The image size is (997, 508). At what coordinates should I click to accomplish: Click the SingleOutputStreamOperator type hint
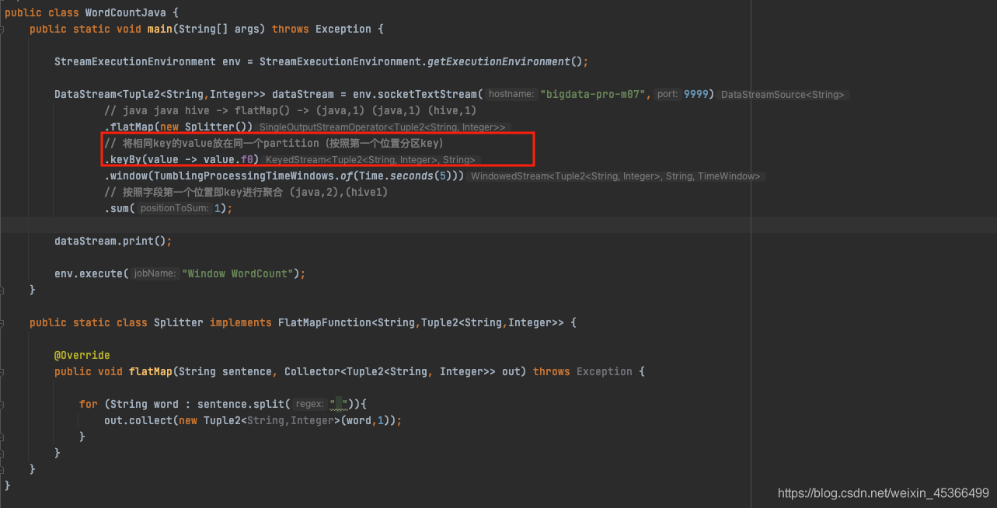click(382, 127)
